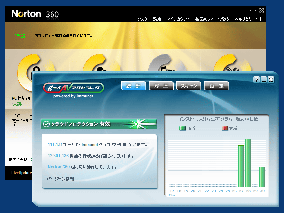Screen dimensions: 284x213
Task: Click the powered by Immunet text
Action: 73,96
